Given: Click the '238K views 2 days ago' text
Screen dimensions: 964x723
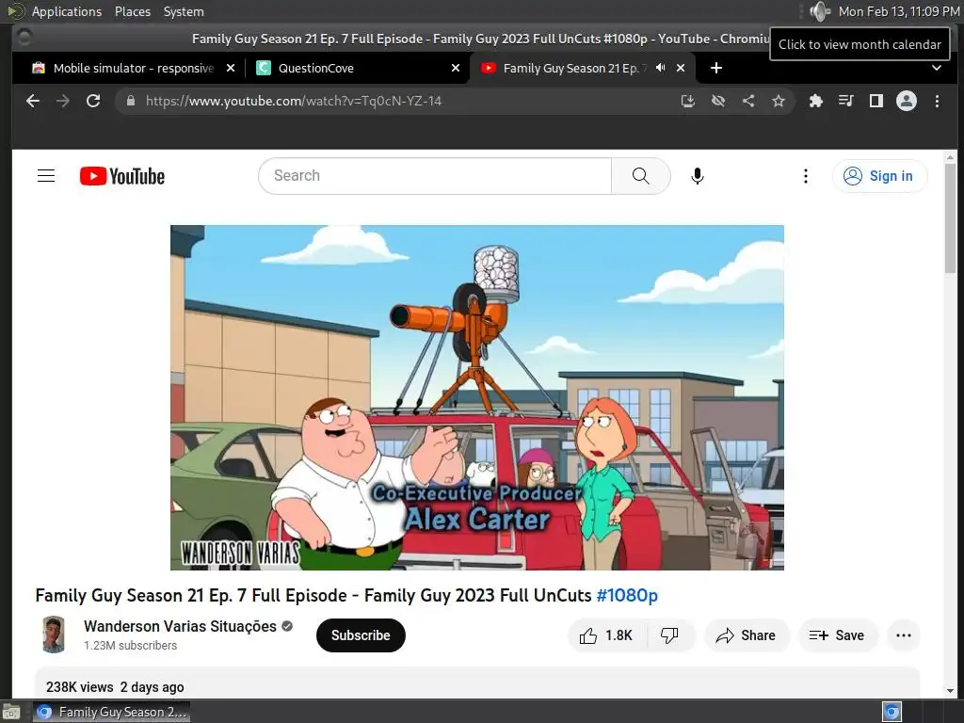Looking at the screenshot, I should click(x=115, y=686).
